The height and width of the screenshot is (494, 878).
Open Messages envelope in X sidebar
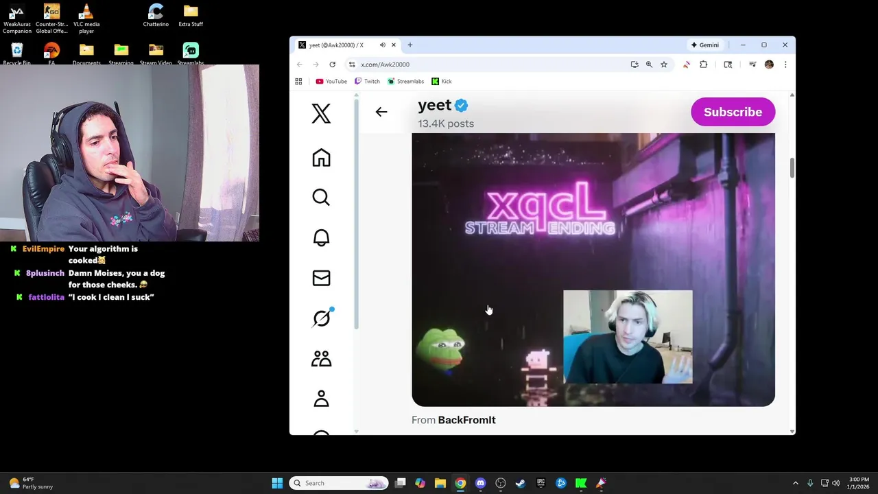pyautogui.click(x=321, y=278)
